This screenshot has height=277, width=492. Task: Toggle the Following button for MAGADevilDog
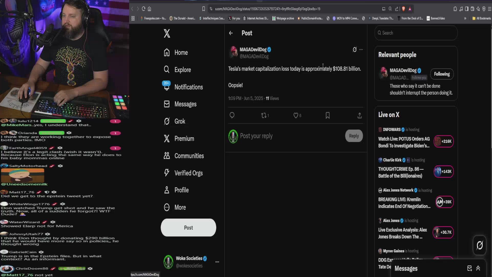click(442, 74)
